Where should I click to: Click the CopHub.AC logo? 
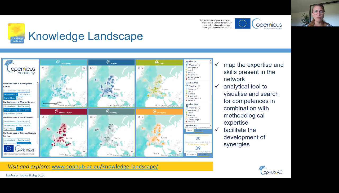click(x=270, y=171)
